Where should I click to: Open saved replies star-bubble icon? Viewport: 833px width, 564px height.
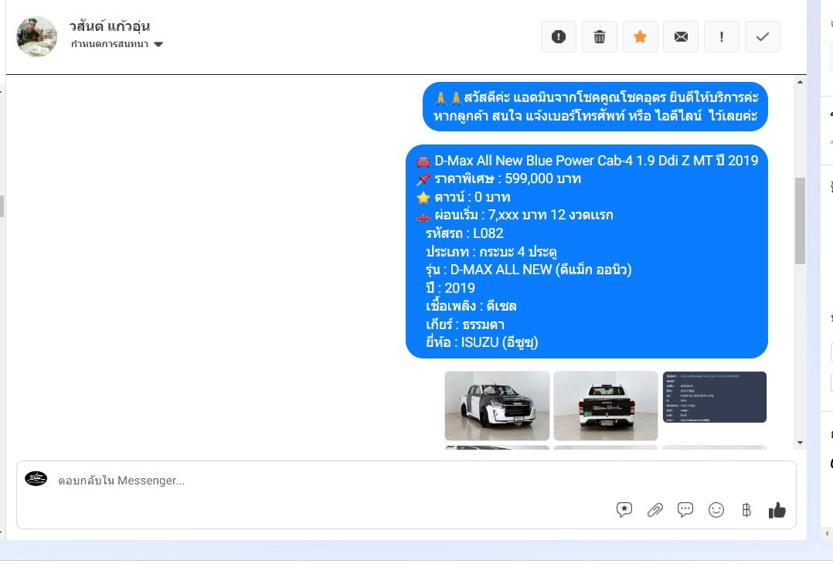coord(624,510)
